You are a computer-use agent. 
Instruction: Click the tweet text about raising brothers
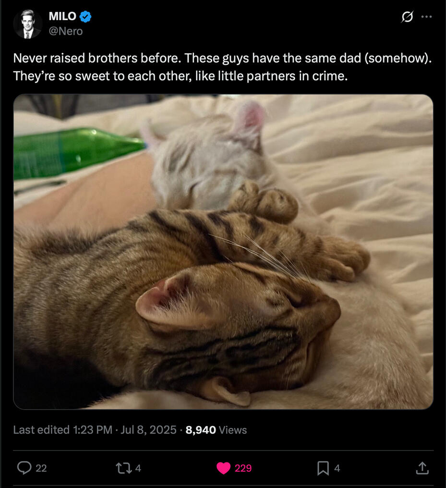[222, 67]
